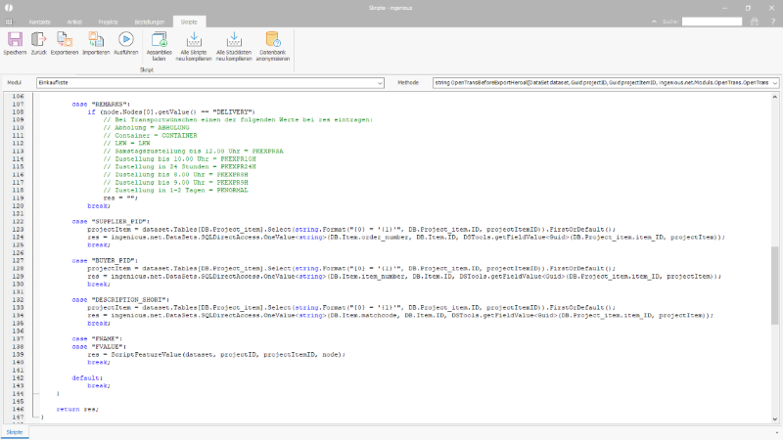Click line 129 with DB.Item.item_number
The height and width of the screenshot is (440, 783).
404,277
